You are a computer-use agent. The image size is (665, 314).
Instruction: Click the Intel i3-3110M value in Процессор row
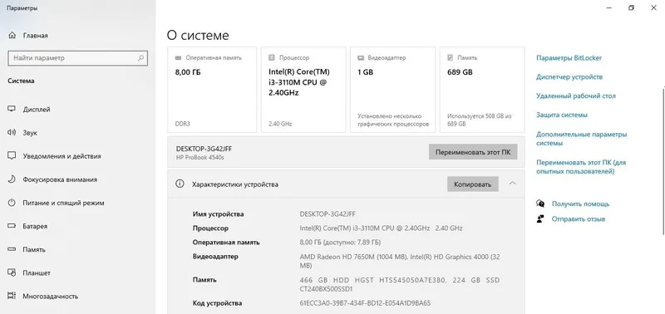click(381, 228)
